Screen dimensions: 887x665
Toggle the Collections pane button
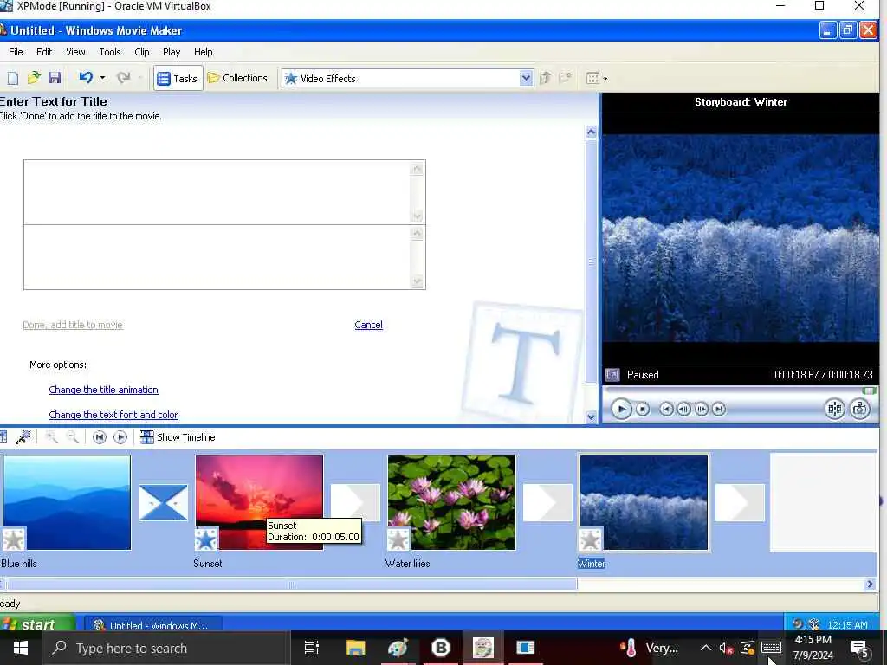(237, 78)
